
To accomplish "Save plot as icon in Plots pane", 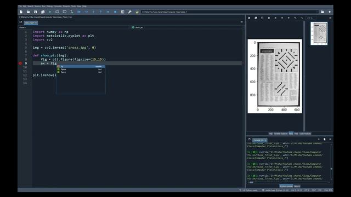I will [x=249, y=18].
